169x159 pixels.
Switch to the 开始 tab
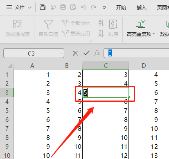pos(121,7)
